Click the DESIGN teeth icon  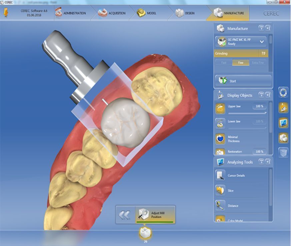(179, 13)
